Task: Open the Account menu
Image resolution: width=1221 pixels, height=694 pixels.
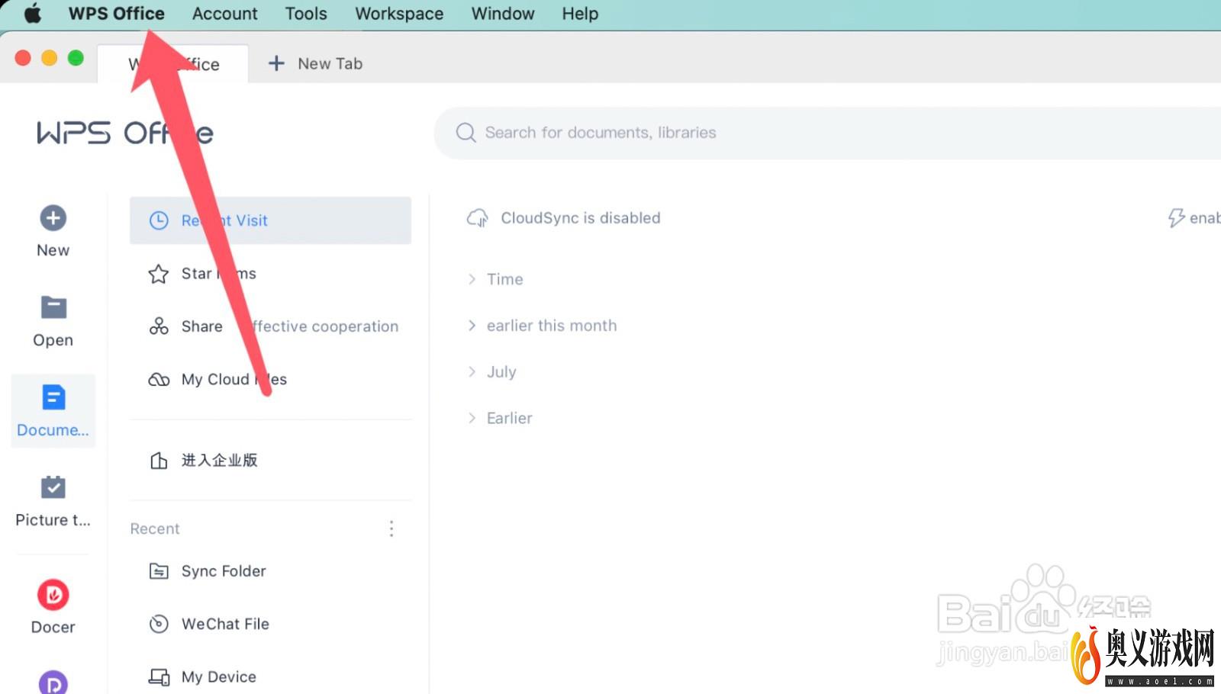Action: (224, 14)
